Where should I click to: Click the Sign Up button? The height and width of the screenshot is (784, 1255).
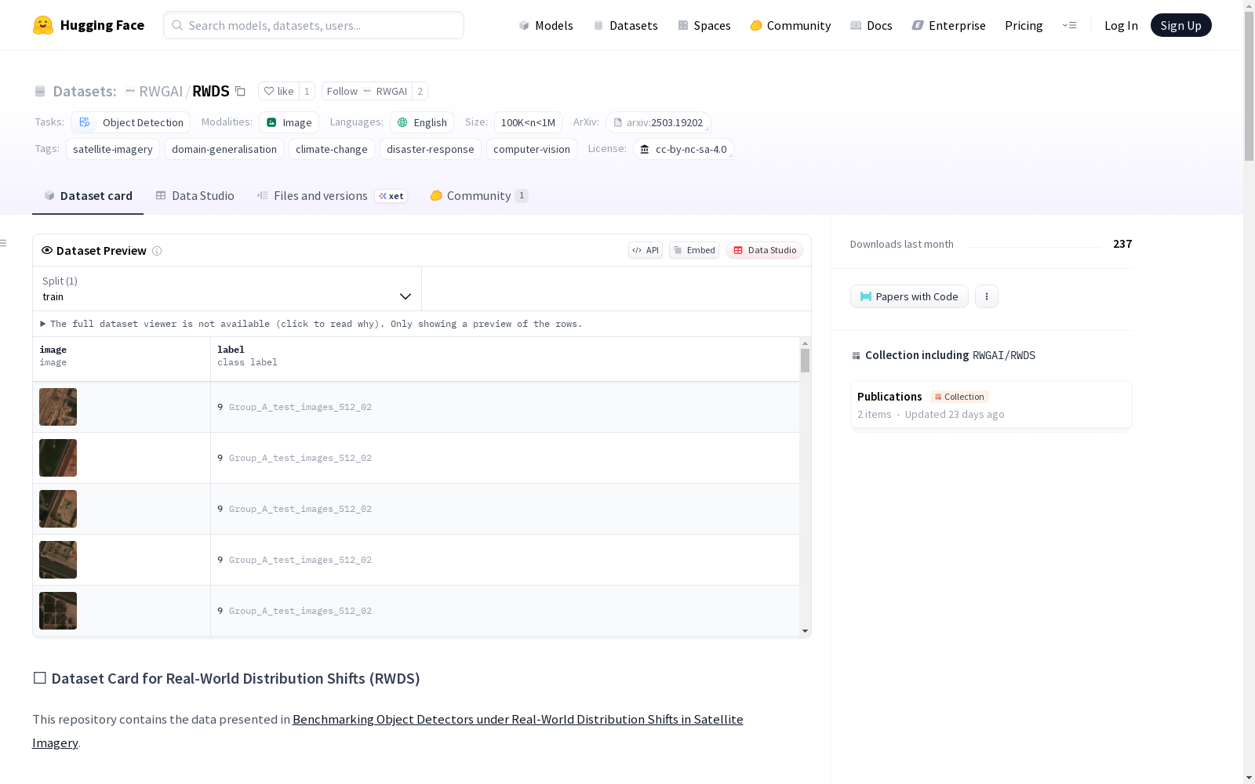tap(1180, 25)
